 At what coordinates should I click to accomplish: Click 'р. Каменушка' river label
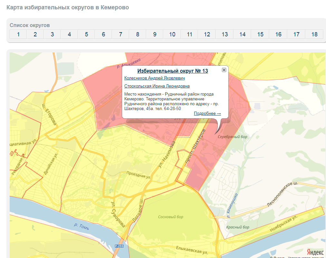232,206
